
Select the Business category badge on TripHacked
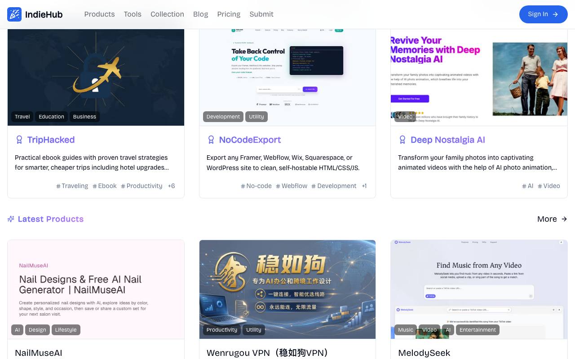tap(84, 117)
